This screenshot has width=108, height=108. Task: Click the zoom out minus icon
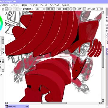[47, 9]
